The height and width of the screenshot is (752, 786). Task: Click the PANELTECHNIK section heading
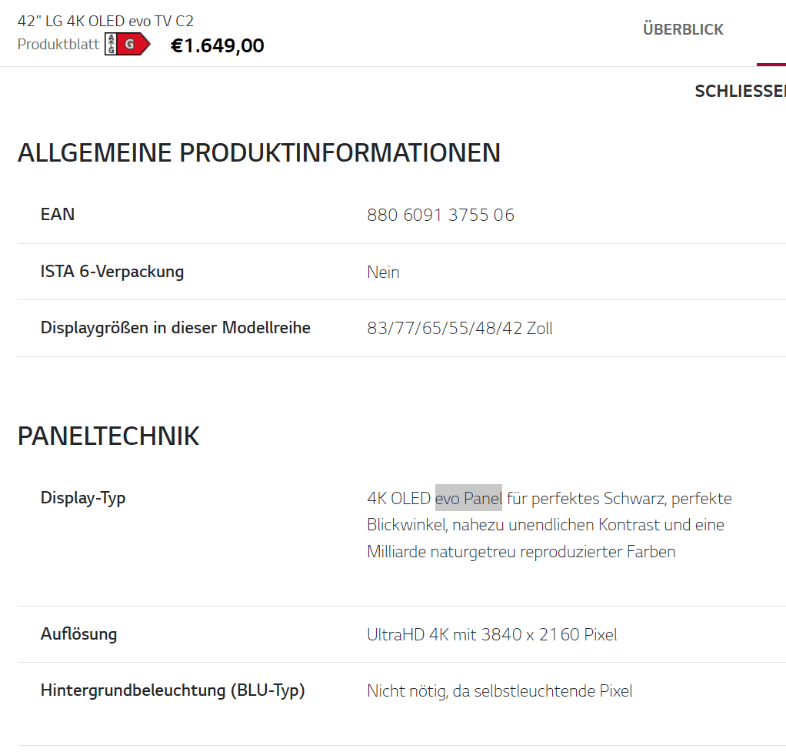[108, 436]
